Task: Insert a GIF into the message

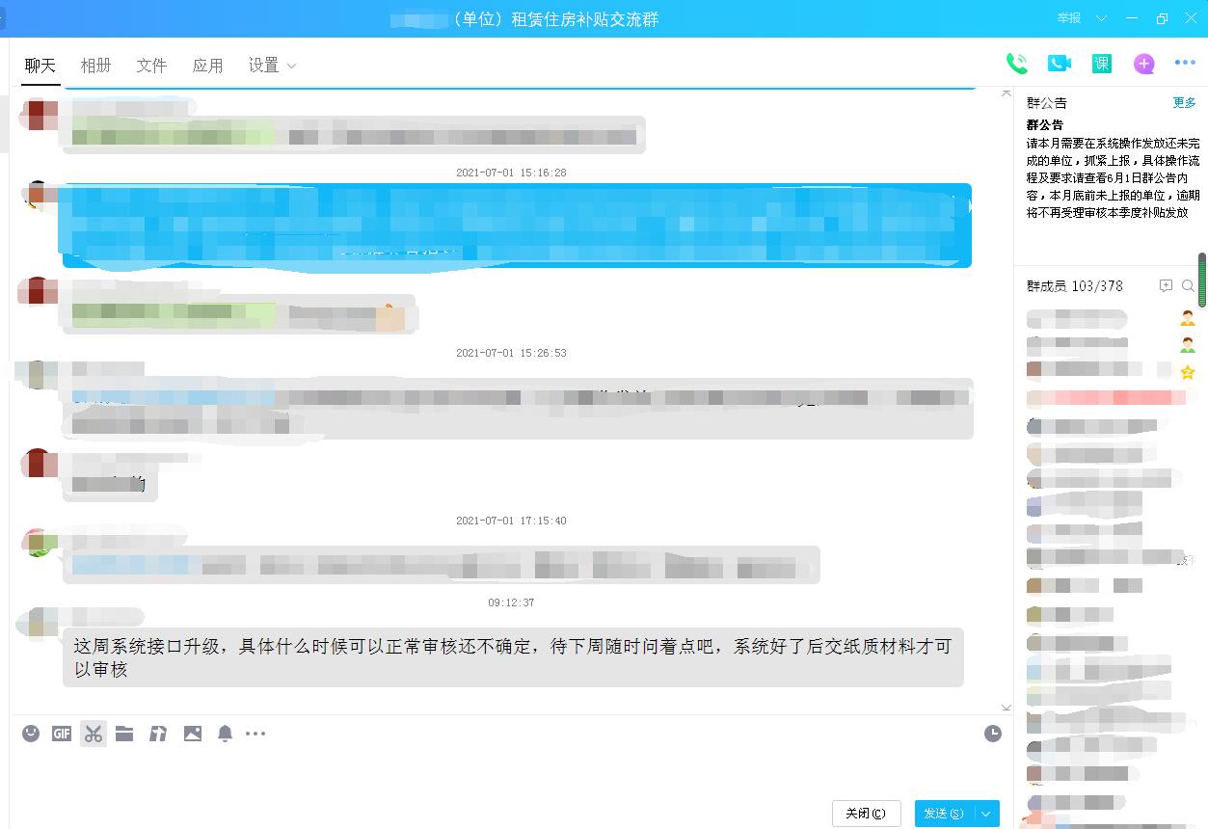Action: pos(62,734)
